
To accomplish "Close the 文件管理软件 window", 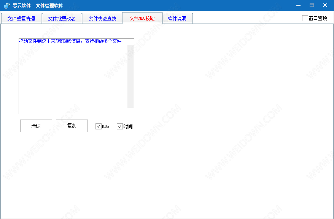I will pos(325,5).
